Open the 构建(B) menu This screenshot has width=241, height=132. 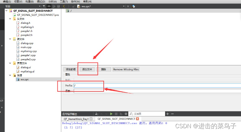pyautogui.click(x=29, y=2)
